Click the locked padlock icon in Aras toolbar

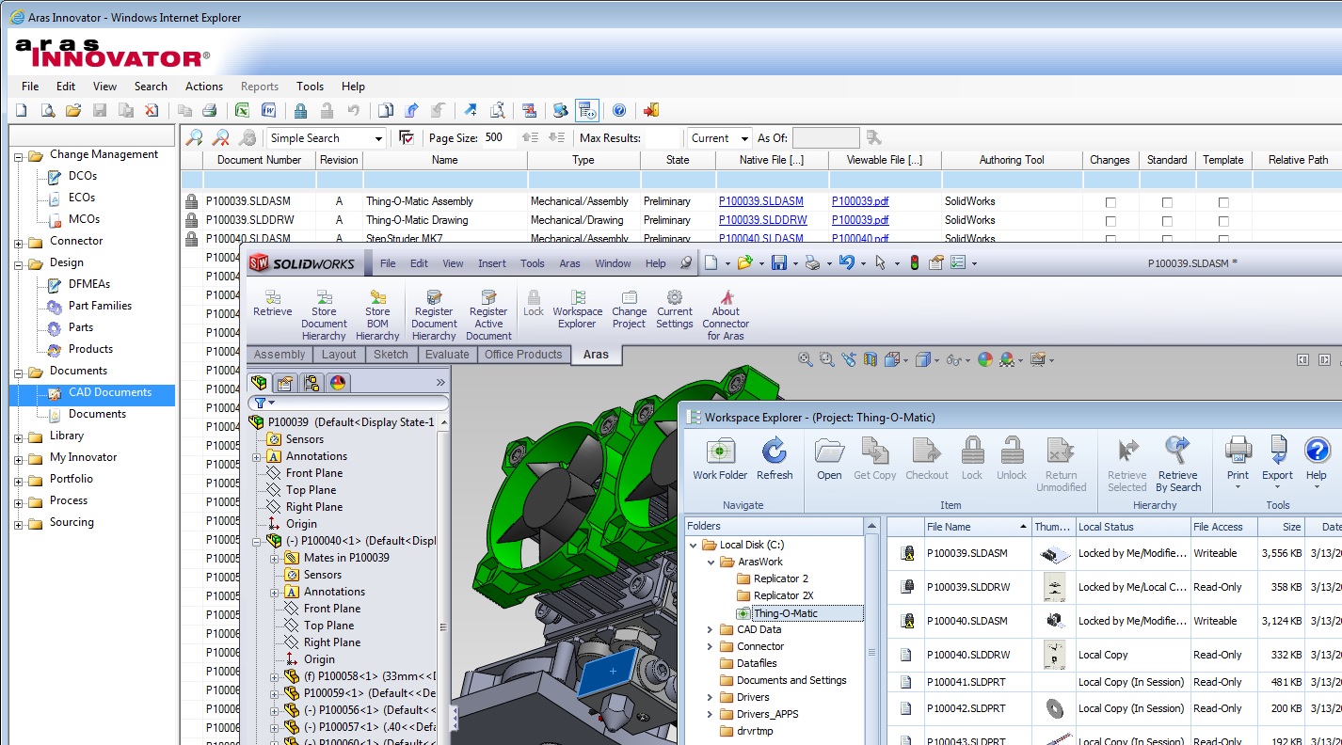300,110
